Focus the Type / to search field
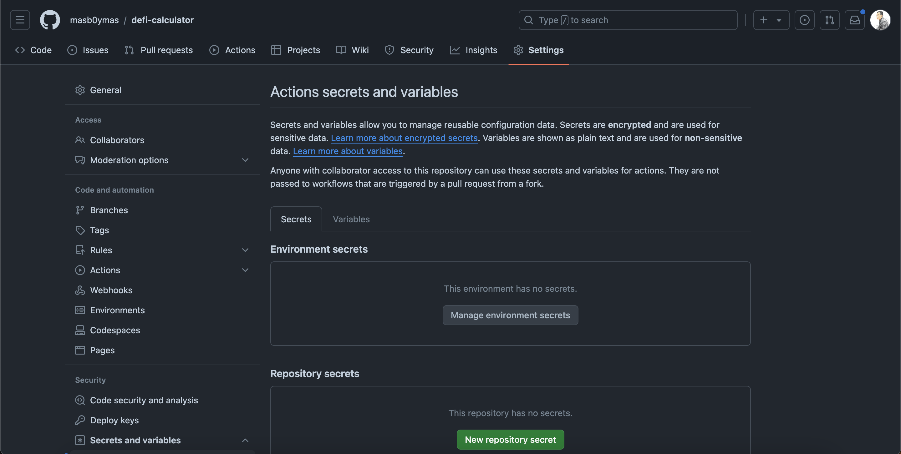This screenshot has width=901, height=454. pyautogui.click(x=628, y=20)
